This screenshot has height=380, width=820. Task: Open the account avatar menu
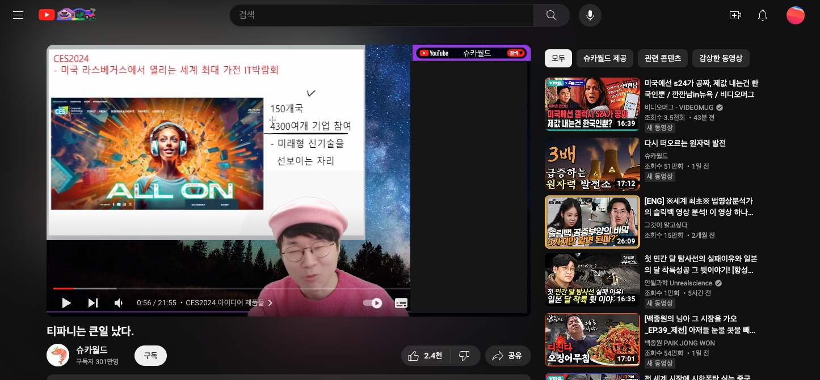click(x=795, y=15)
